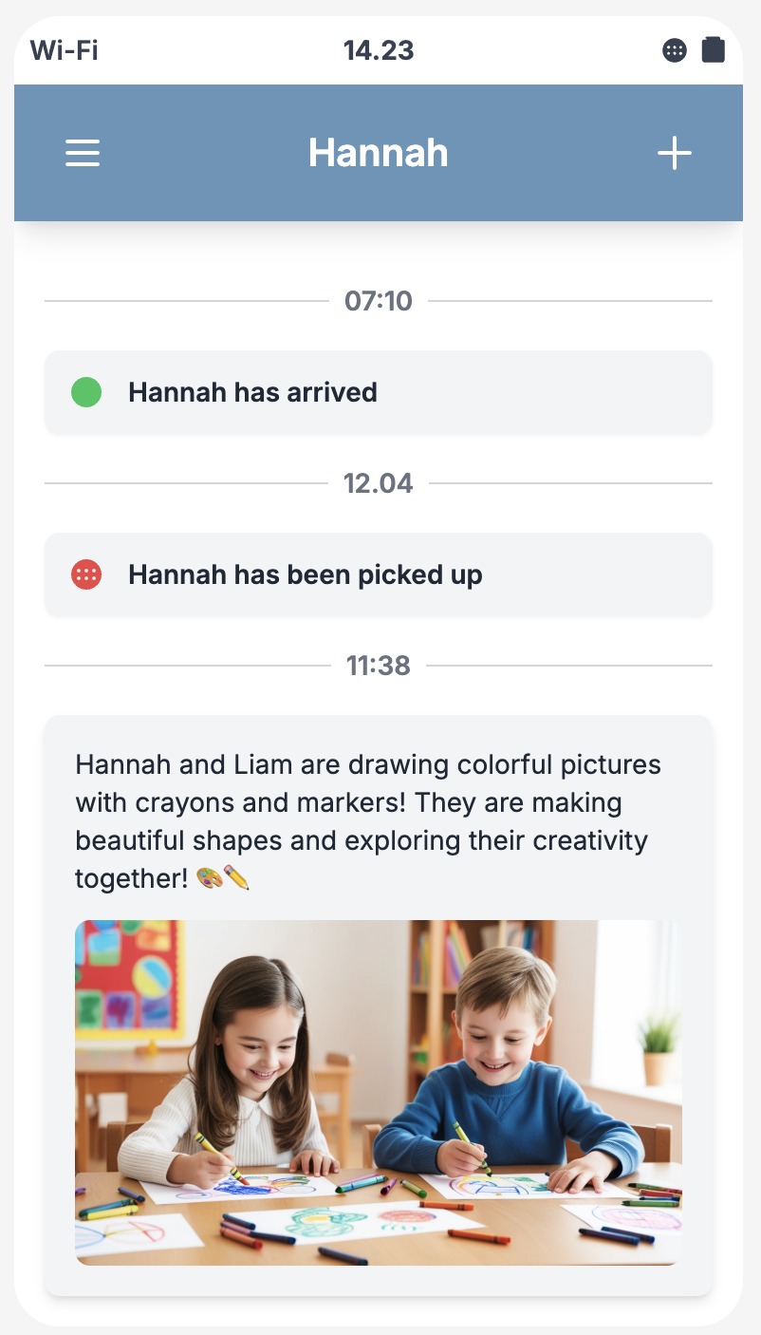Click the green arrival status dot
The width and height of the screenshot is (761, 1335).
pyautogui.click(x=86, y=392)
